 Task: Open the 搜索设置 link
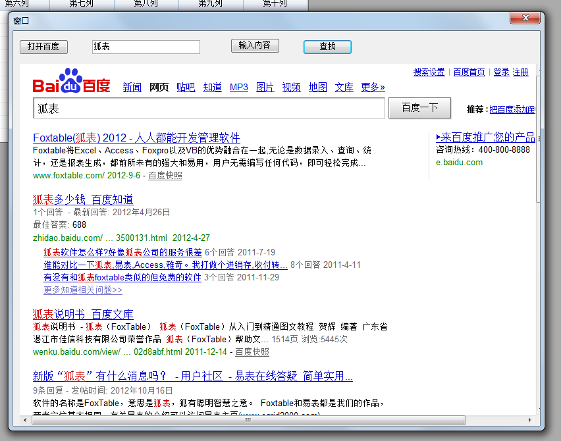(x=429, y=72)
